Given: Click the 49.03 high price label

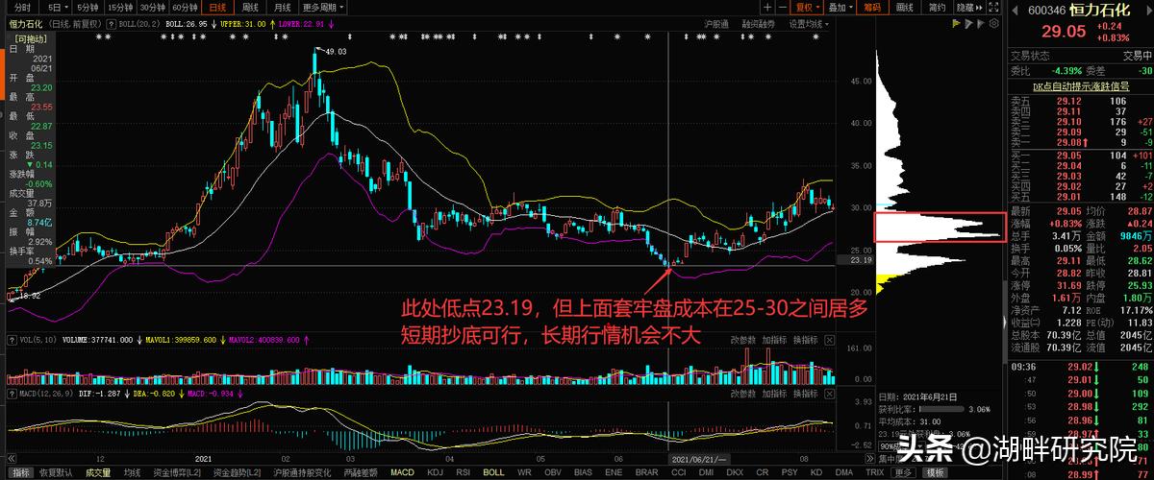Looking at the screenshot, I should pyautogui.click(x=336, y=51).
